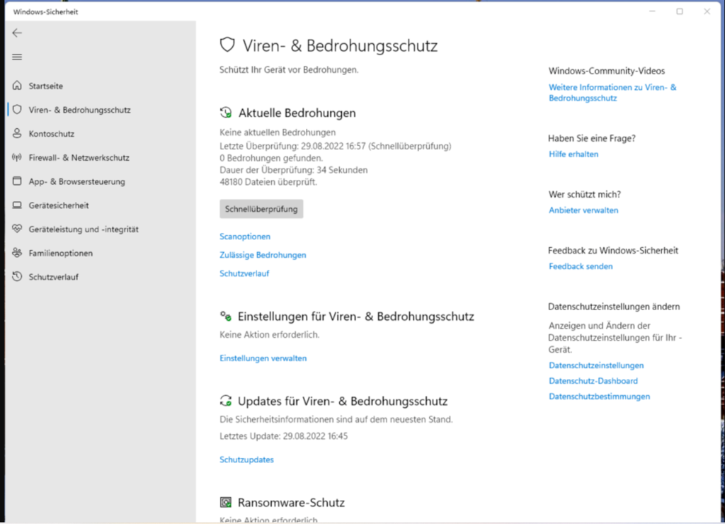Click '48180 Dateien überprüft.' text
The width and height of the screenshot is (725, 524).
point(268,182)
